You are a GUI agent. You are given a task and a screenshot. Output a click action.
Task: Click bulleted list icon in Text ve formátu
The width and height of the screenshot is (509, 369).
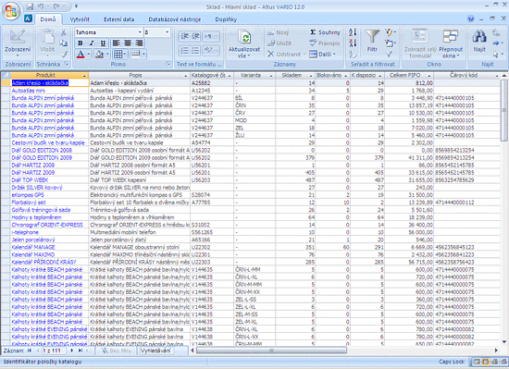[195, 50]
